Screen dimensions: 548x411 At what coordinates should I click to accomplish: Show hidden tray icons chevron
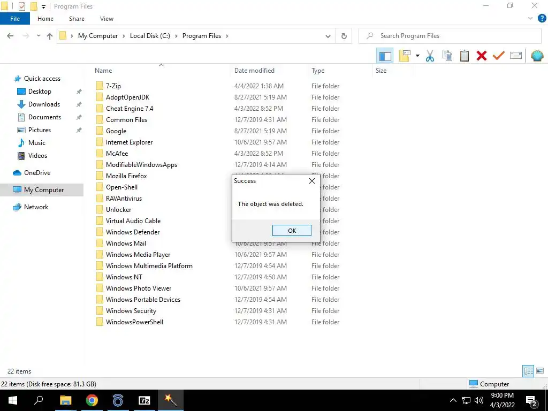(453, 400)
